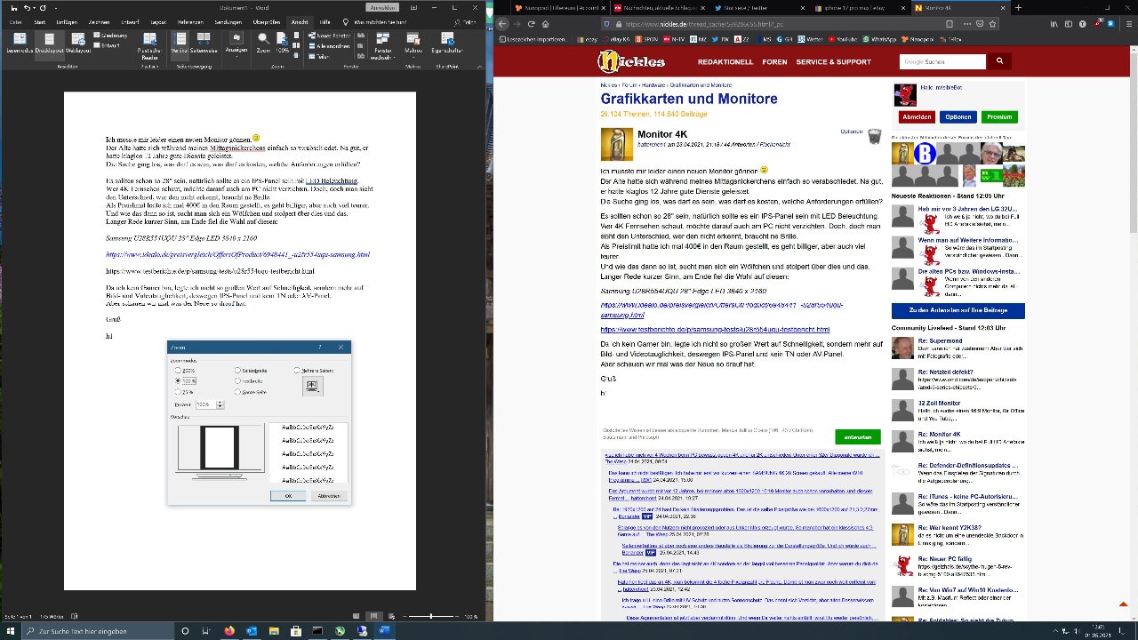Screen dimensions: 1138x640
Task: Open the Referenzen ribbon tab
Action: tap(190, 20)
